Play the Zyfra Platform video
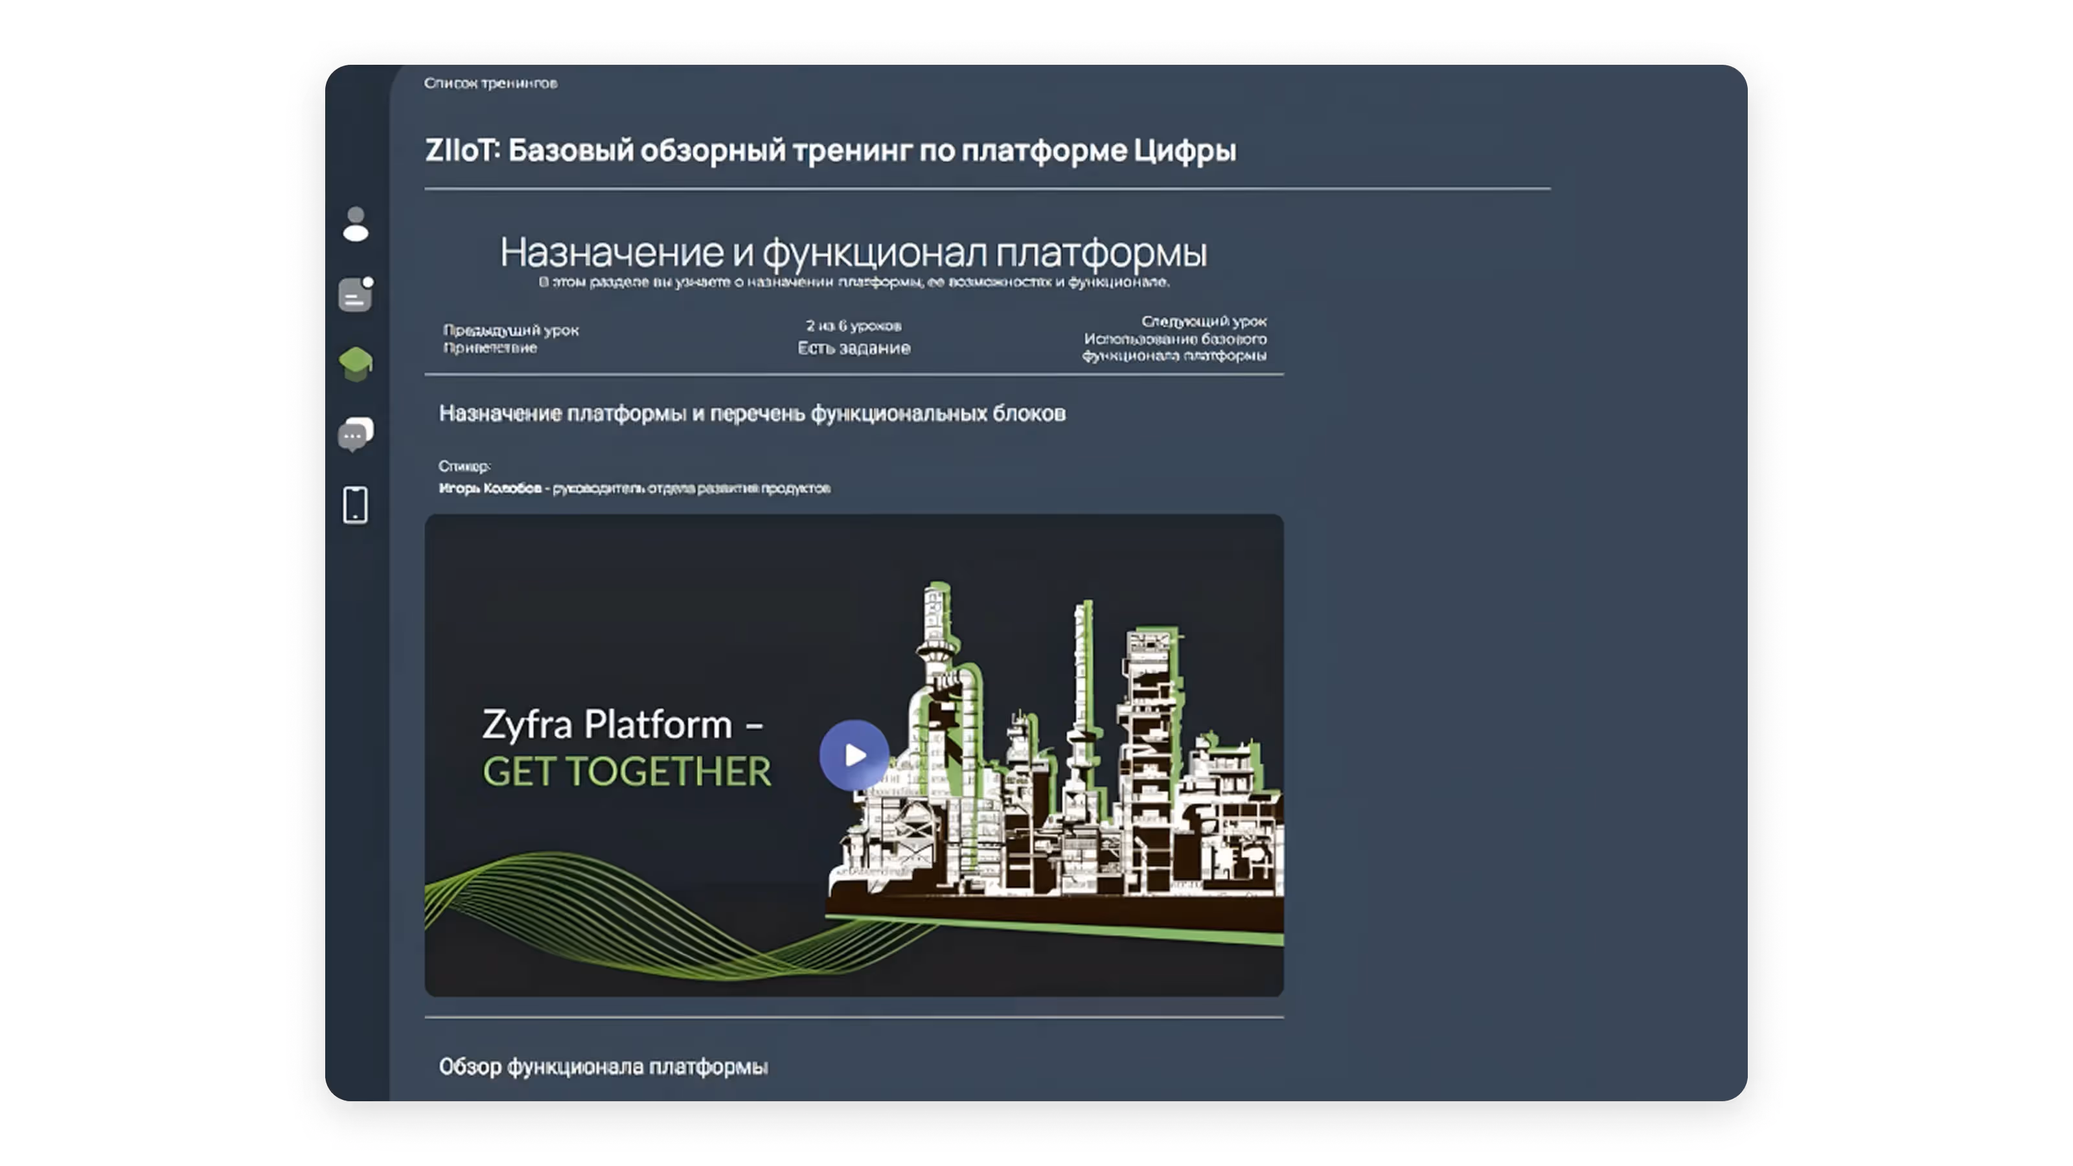This screenshot has height=1166, width=2073. point(854,755)
